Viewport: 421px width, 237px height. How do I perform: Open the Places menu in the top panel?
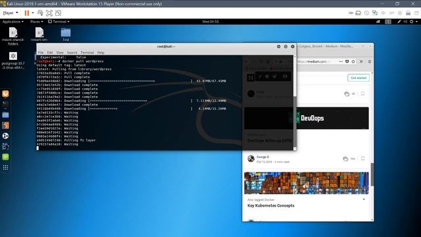(x=36, y=22)
